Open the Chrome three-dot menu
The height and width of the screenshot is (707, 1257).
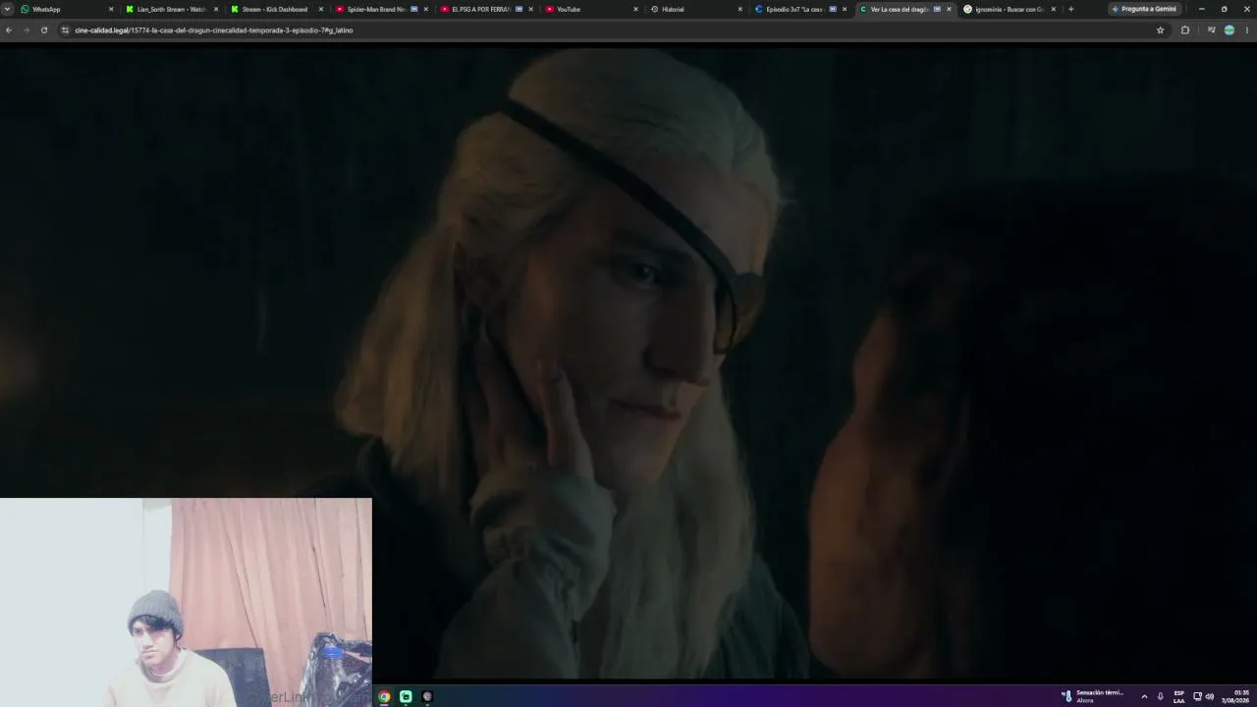1247,30
